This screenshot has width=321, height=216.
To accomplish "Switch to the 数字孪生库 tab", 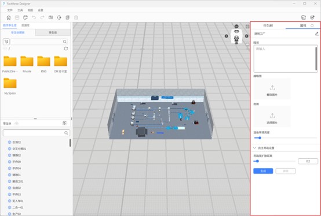I will tap(10, 25).
